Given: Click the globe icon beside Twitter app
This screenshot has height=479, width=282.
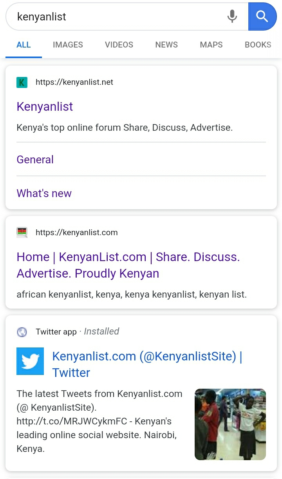Looking at the screenshot, I should [x=22, y=332].
